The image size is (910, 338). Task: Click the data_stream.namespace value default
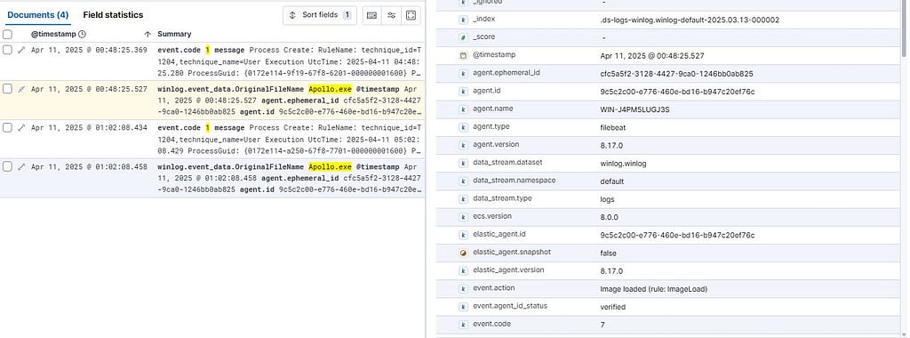tap(611, 181)
